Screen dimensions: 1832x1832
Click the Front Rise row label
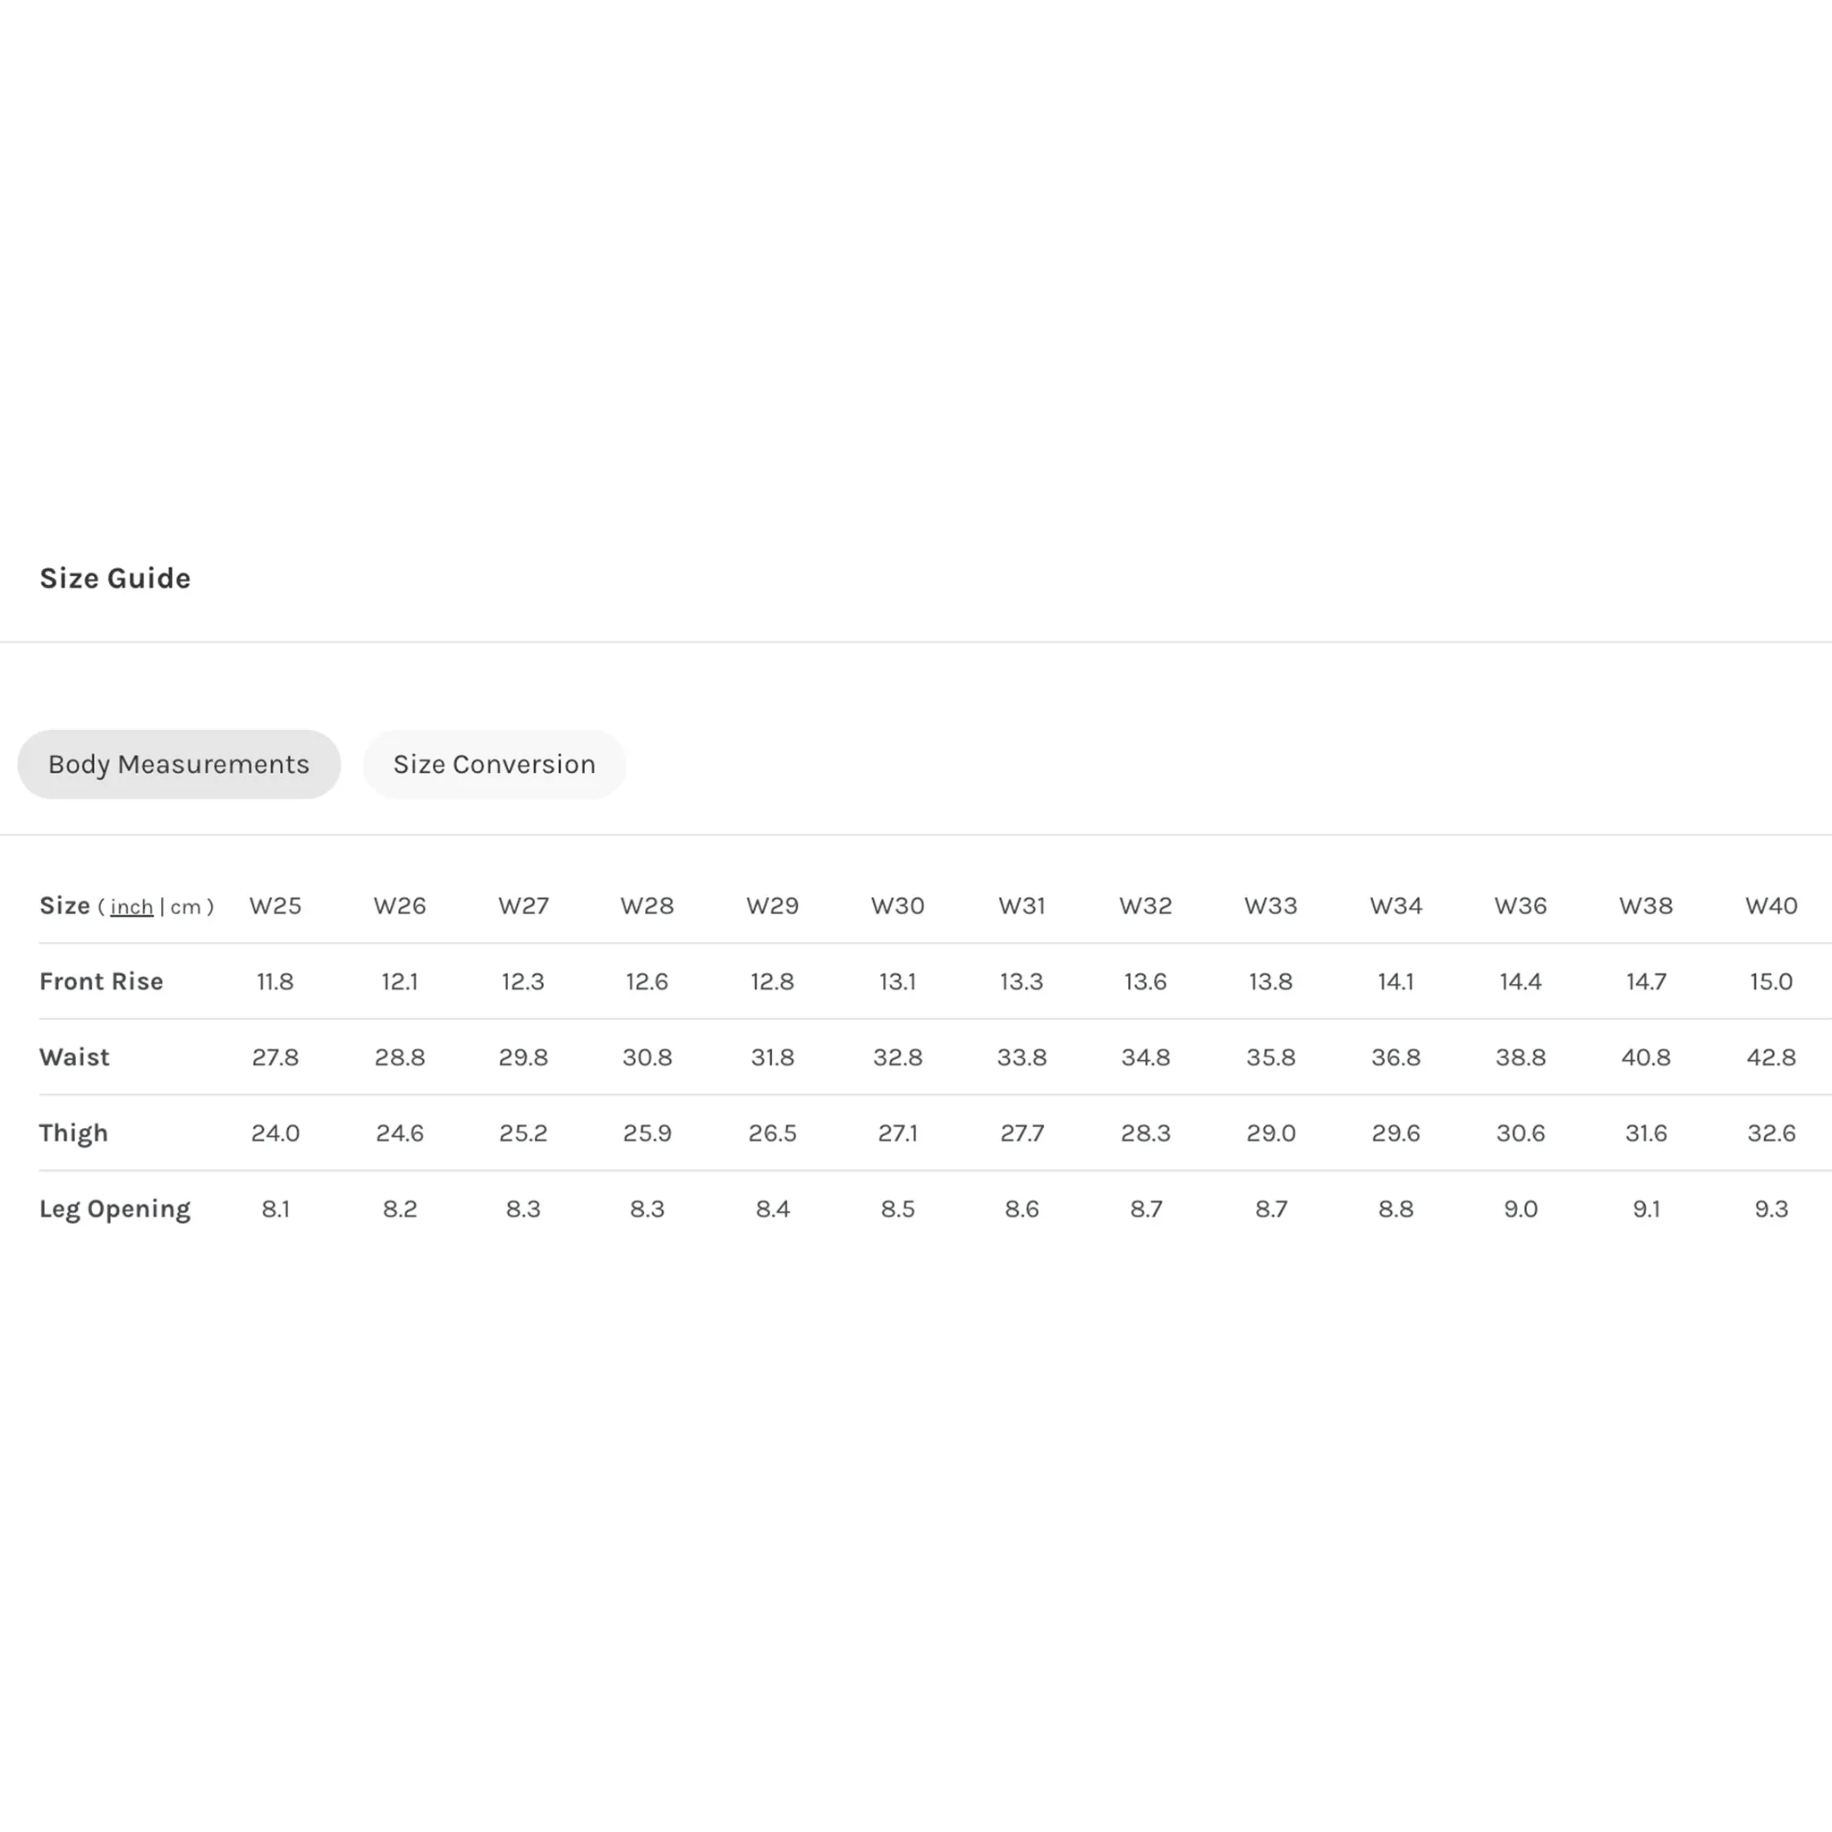(101, 981)
